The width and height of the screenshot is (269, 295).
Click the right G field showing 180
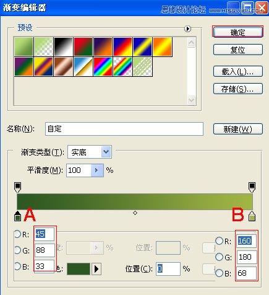click(247, 257)
